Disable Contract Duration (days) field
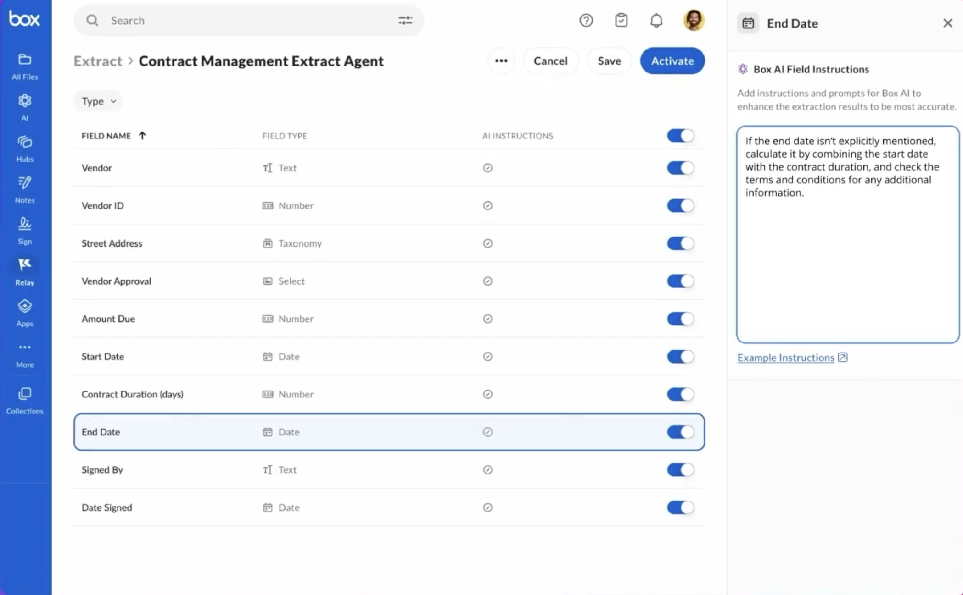963x595 pixels. click(x=680, y=394)
